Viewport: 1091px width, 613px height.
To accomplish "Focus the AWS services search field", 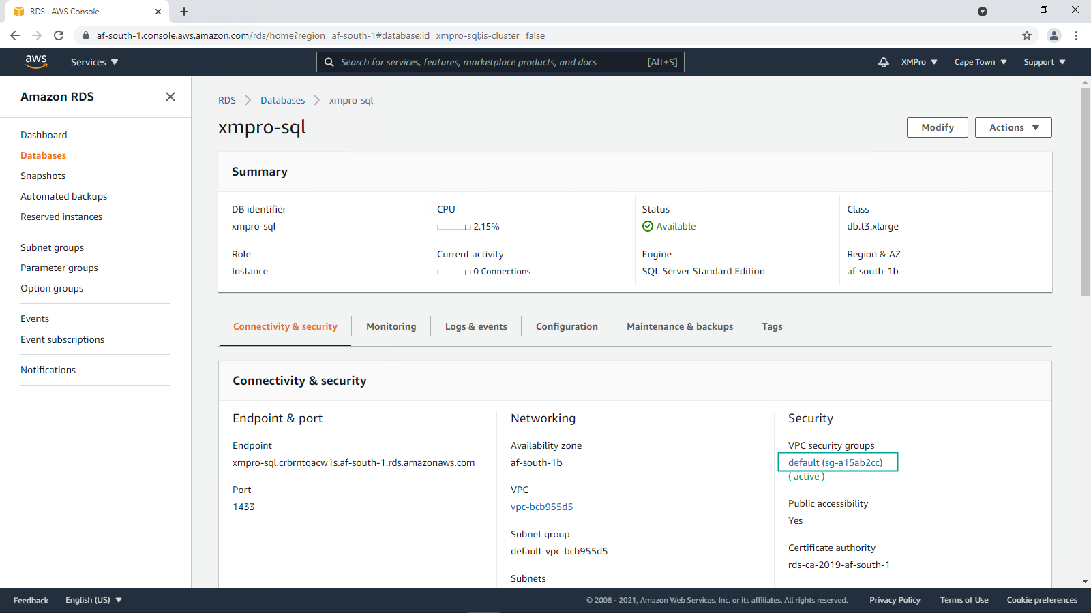I will tap(500, 62).
